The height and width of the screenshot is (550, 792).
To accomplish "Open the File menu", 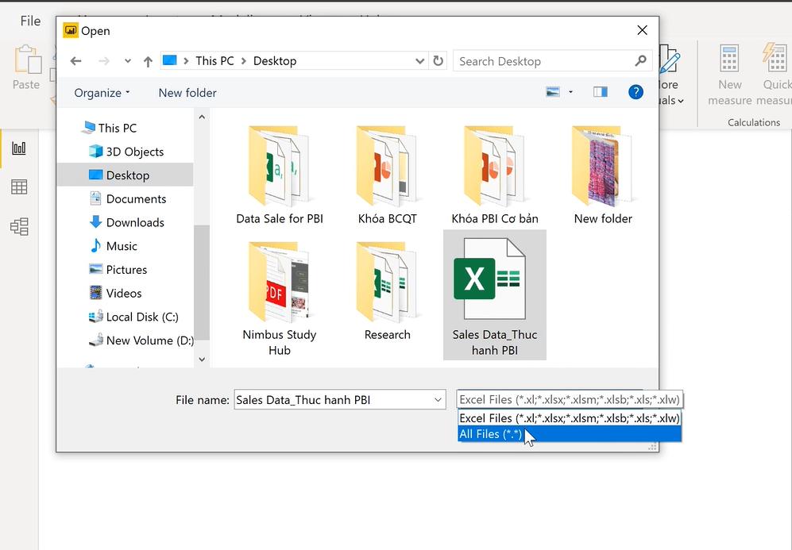I will [x=29, y=21].
